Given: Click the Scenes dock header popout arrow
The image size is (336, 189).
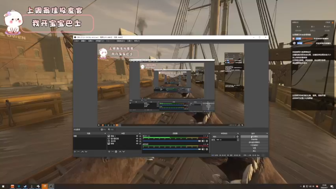Looking at the screenshot, I should pyautogui.click(x=105, y=133).
